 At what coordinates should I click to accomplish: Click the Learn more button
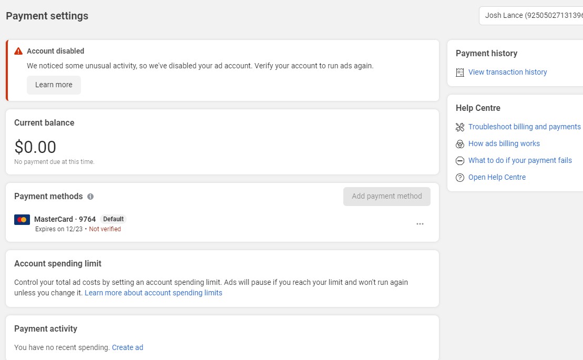[x=54, y=85]
